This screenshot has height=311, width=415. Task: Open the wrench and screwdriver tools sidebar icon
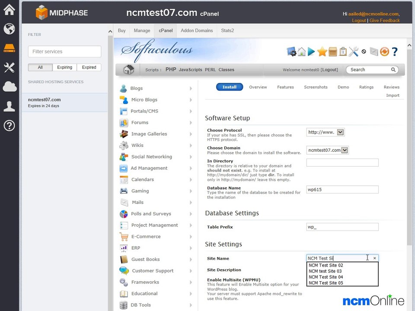9,67
